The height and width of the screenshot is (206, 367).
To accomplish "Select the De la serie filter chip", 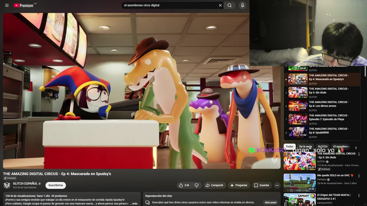I will (306, 146).
